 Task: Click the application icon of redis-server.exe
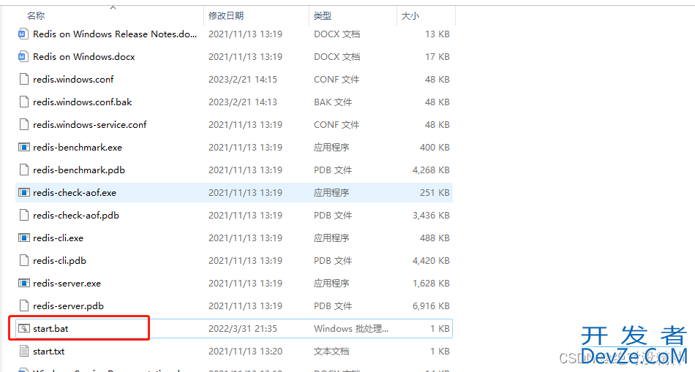point(24,283)
